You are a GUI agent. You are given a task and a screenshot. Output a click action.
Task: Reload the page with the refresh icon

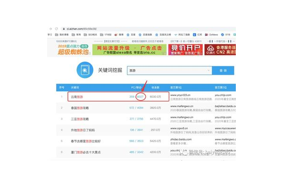coord(56,28)
